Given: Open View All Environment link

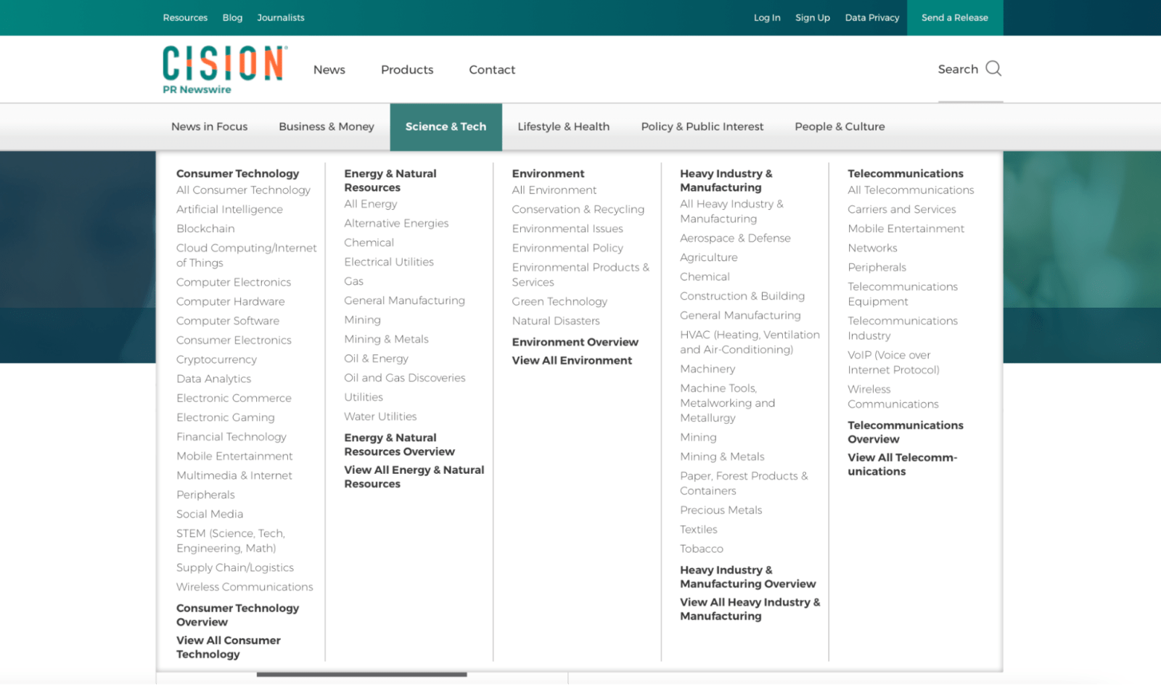Looking at the screenshot, I should (572, 361).
